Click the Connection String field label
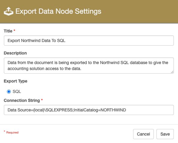 pos(22,100)
